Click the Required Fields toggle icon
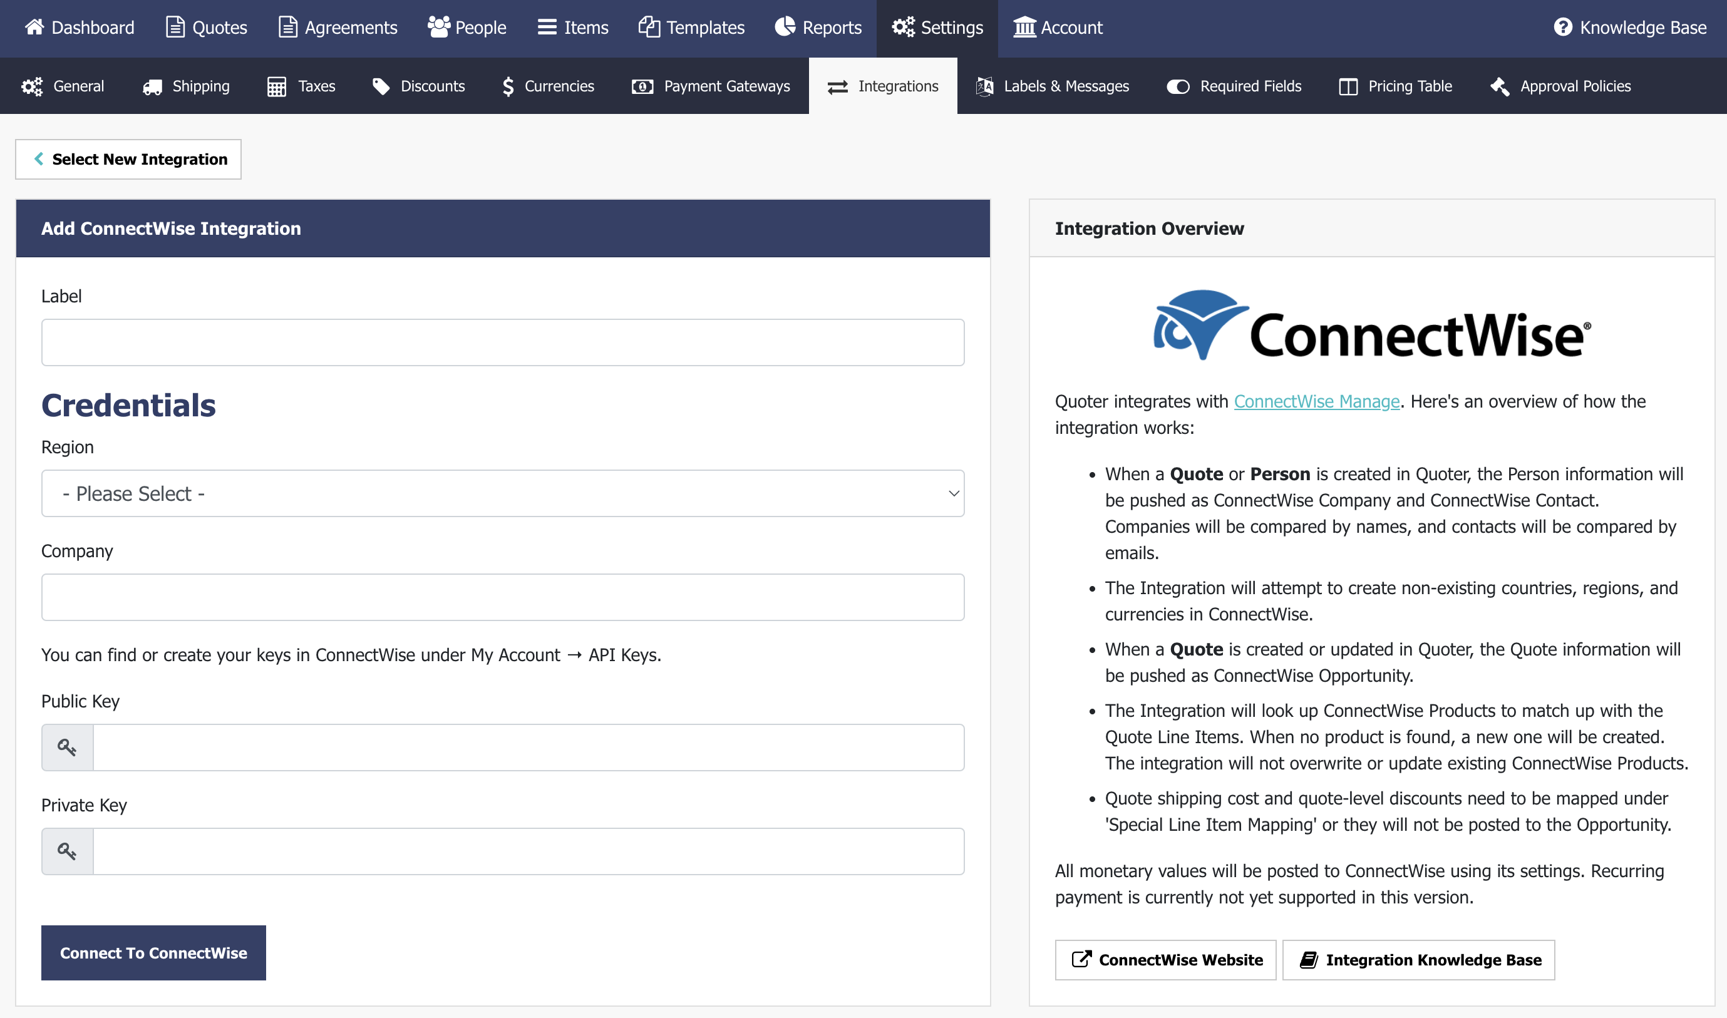This screenshot has height=1018, width=1727. click(x=1178, y=86)
